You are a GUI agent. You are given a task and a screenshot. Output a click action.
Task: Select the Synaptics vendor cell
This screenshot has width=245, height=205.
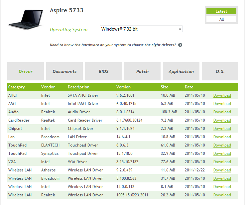50,154
